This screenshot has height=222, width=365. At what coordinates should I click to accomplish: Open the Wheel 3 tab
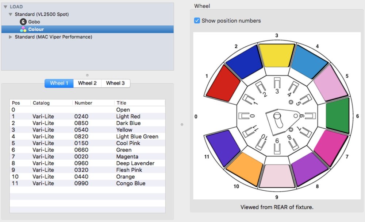click(115, 83)
